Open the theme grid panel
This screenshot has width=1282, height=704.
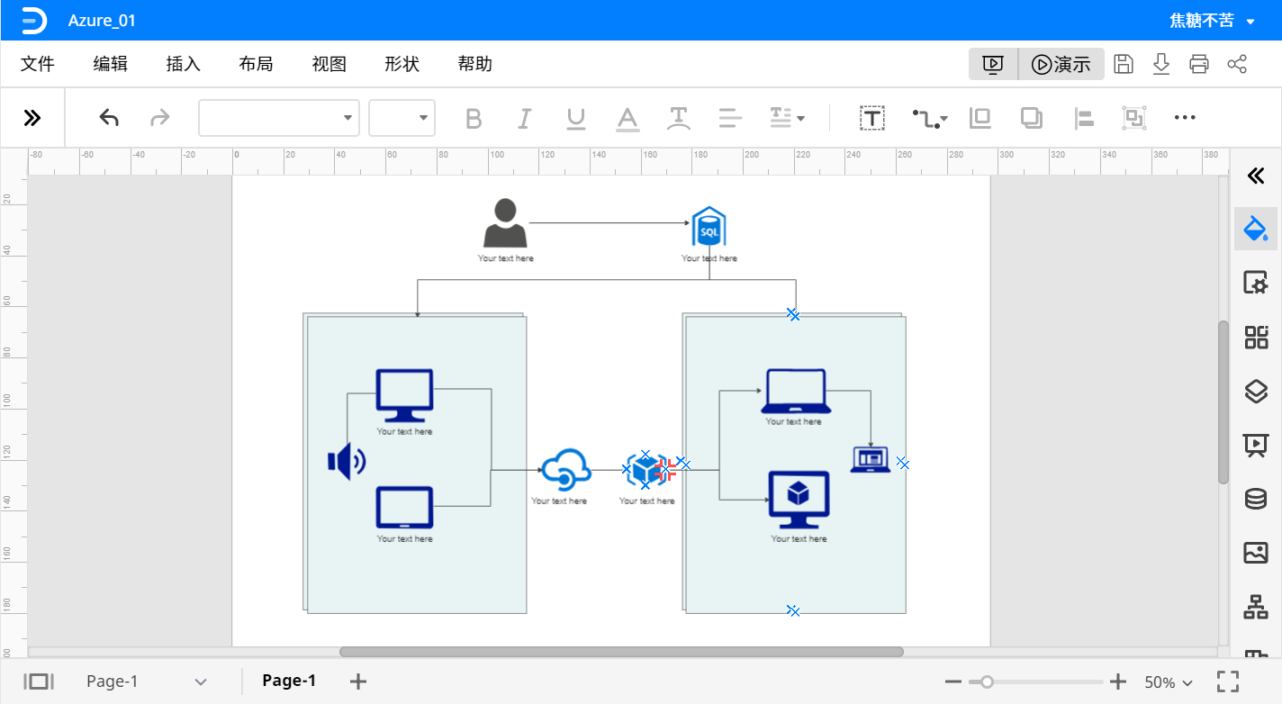[x=1256, y=338]
